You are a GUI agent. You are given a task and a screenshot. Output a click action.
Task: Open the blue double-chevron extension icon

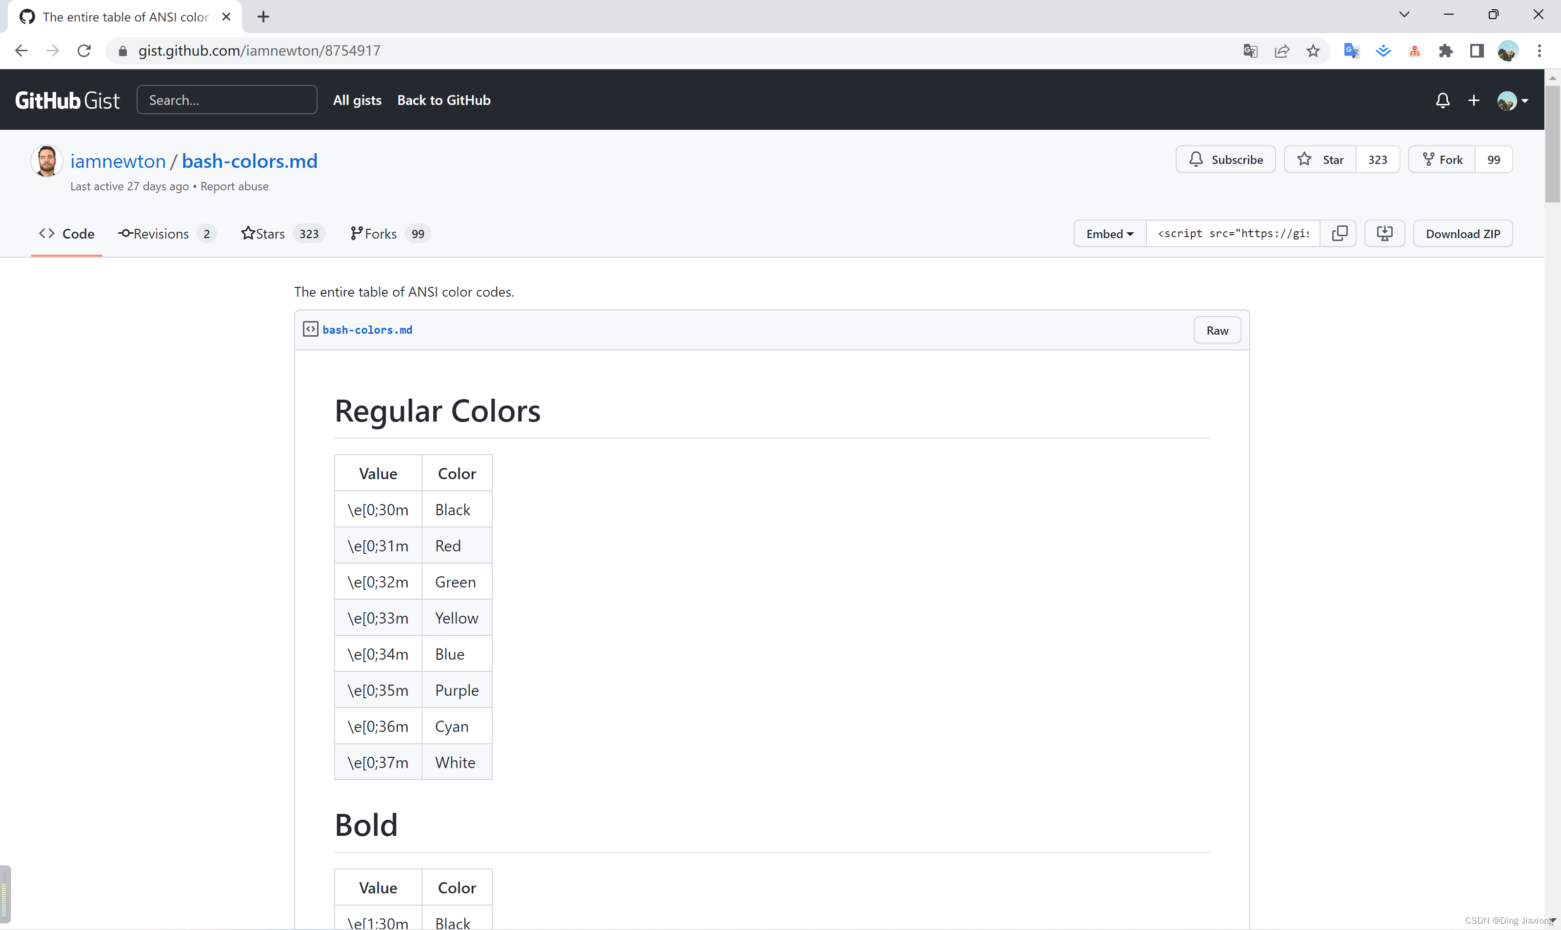point(1383,51)
